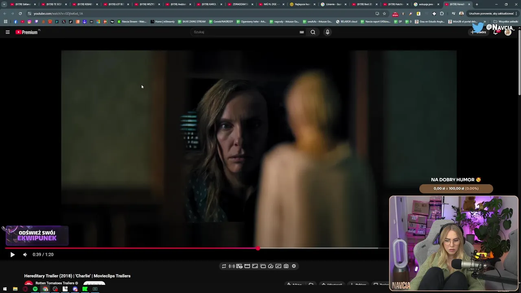521x293 pixels.
Task: Open the Instagram bookmark icon
Action: pyautogui.click(x=29, y=22)
